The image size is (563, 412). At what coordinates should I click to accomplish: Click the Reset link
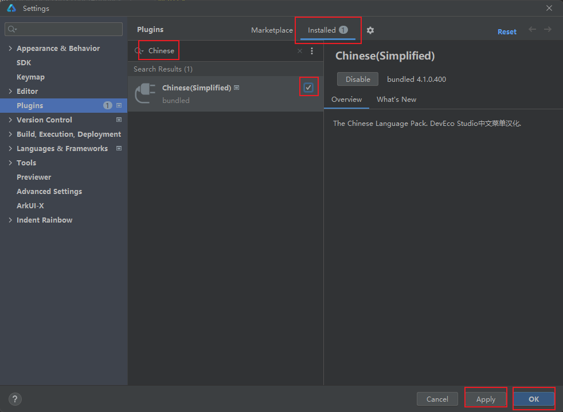[x=507, y=31]
